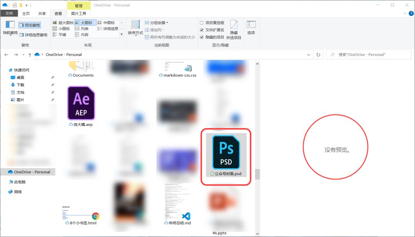
Task: Click hide selected items (隐藏所选项目)
Action: pos(234,30)
